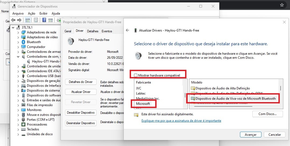This screenshot has height=146, width=290.
Task: Click the Entradas e saídas de áudio icon
Action: [23, 100]
